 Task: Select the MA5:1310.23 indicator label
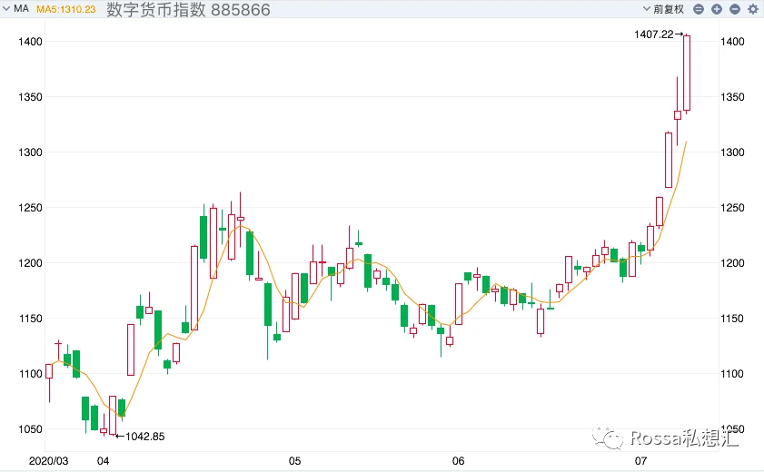65,9
